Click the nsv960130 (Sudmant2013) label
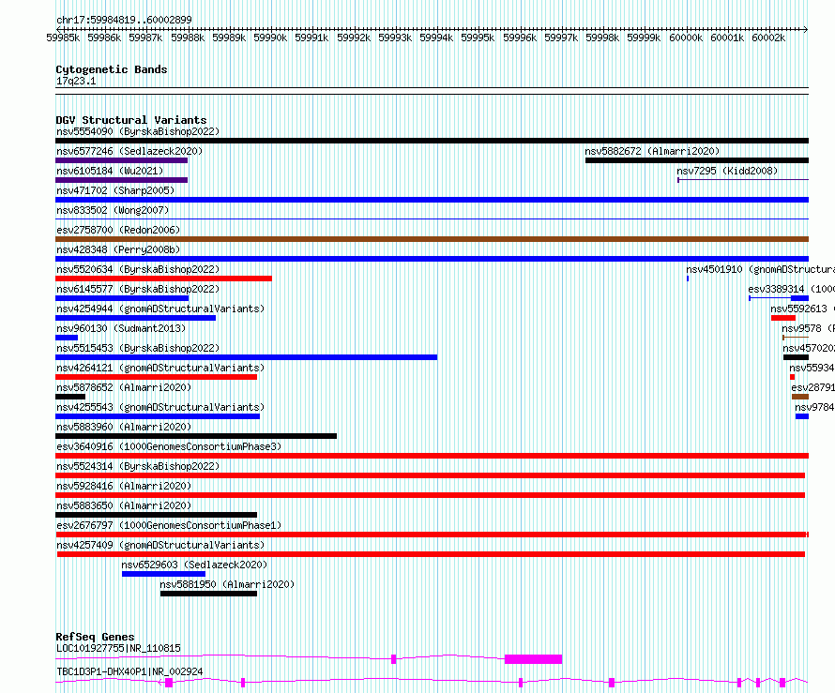This screenshot has height=693, width=835. [121, 328]
